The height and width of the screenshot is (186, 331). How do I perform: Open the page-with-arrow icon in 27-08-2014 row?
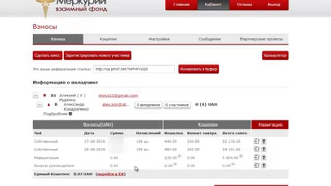(257, 141)
